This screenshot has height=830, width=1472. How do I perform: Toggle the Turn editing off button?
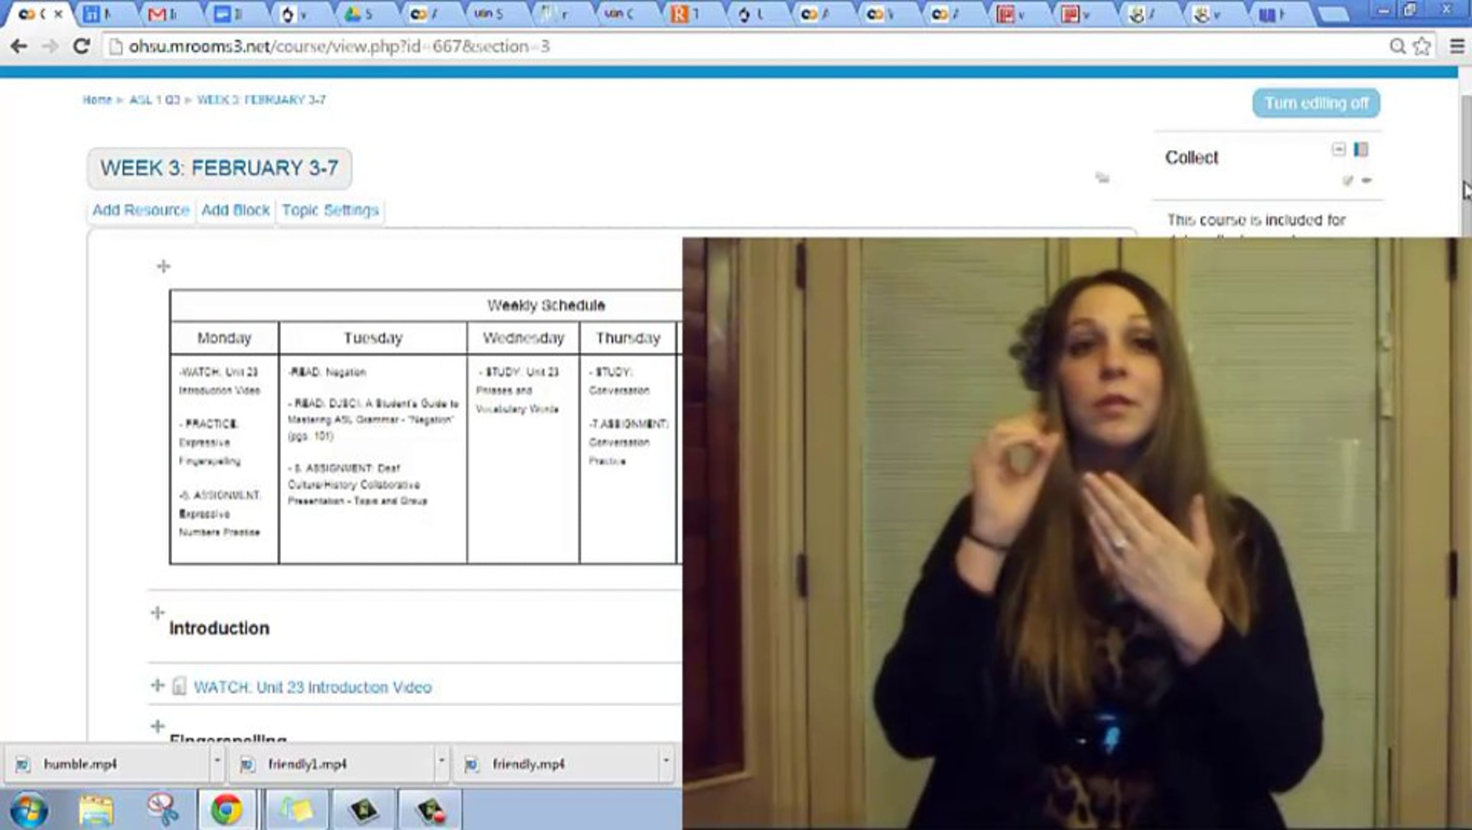(x=1316, y=103)
